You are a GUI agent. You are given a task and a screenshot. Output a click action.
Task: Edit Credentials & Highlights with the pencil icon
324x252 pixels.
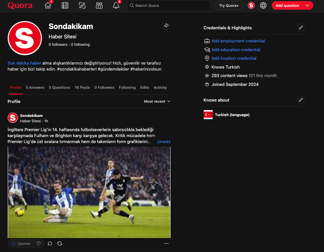(301, 28)
